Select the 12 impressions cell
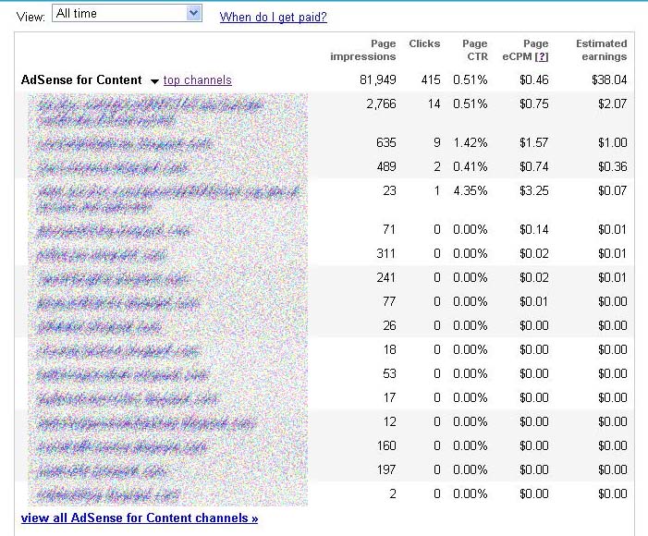Image resolution: width=648 pixels, height=536 pixels. pyautogui.click(x=389, y=421)
